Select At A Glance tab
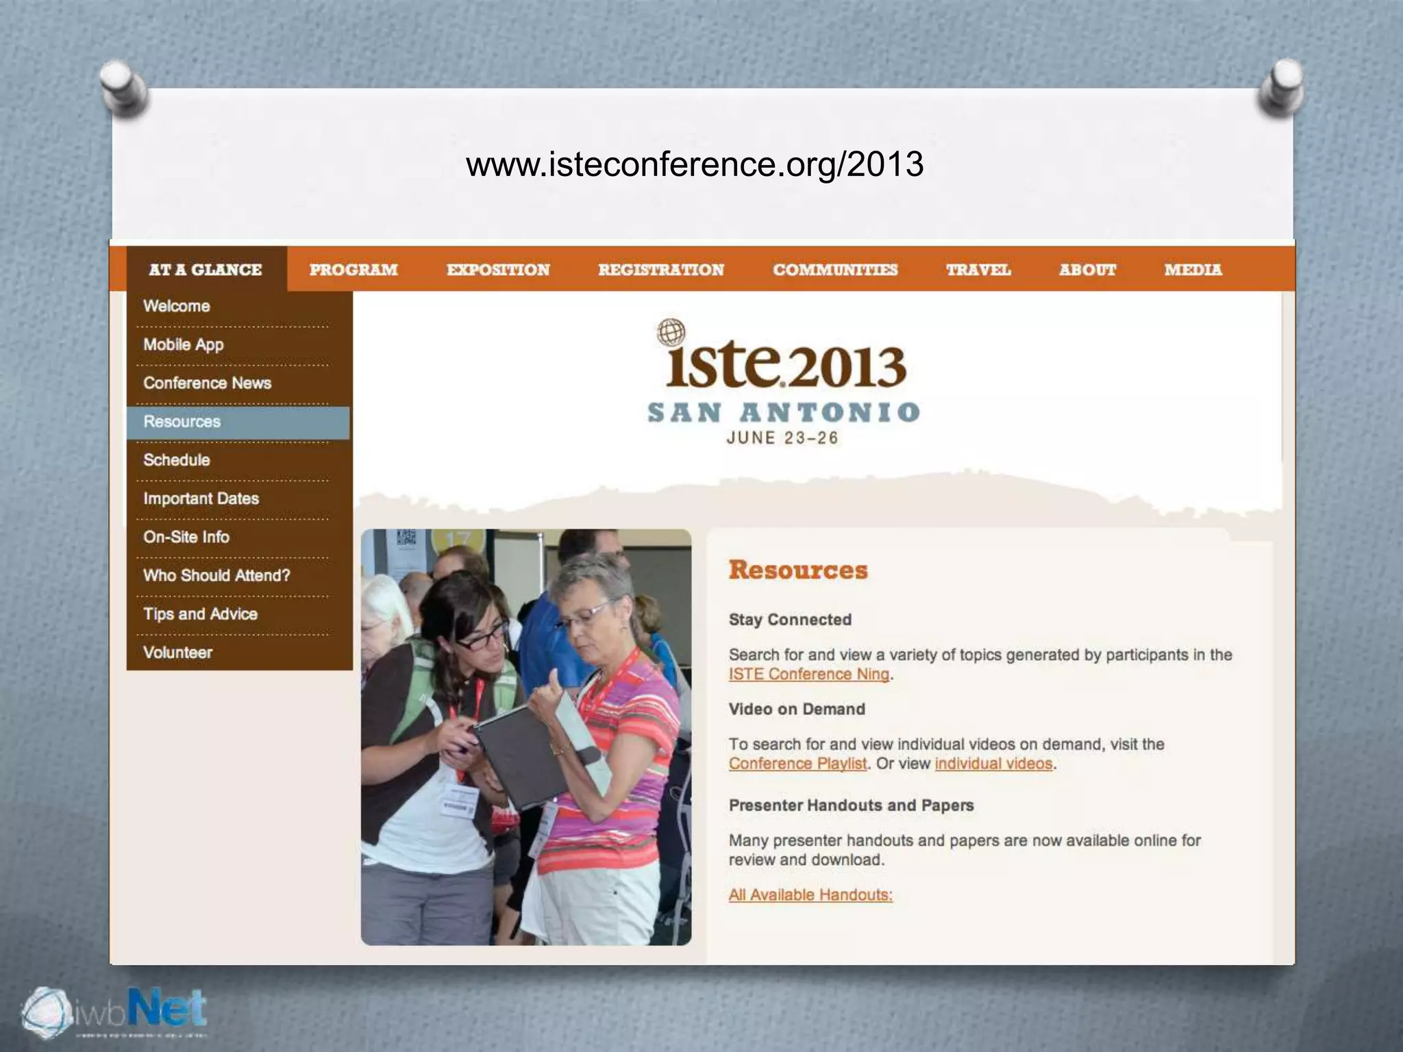 click(206, 270)
